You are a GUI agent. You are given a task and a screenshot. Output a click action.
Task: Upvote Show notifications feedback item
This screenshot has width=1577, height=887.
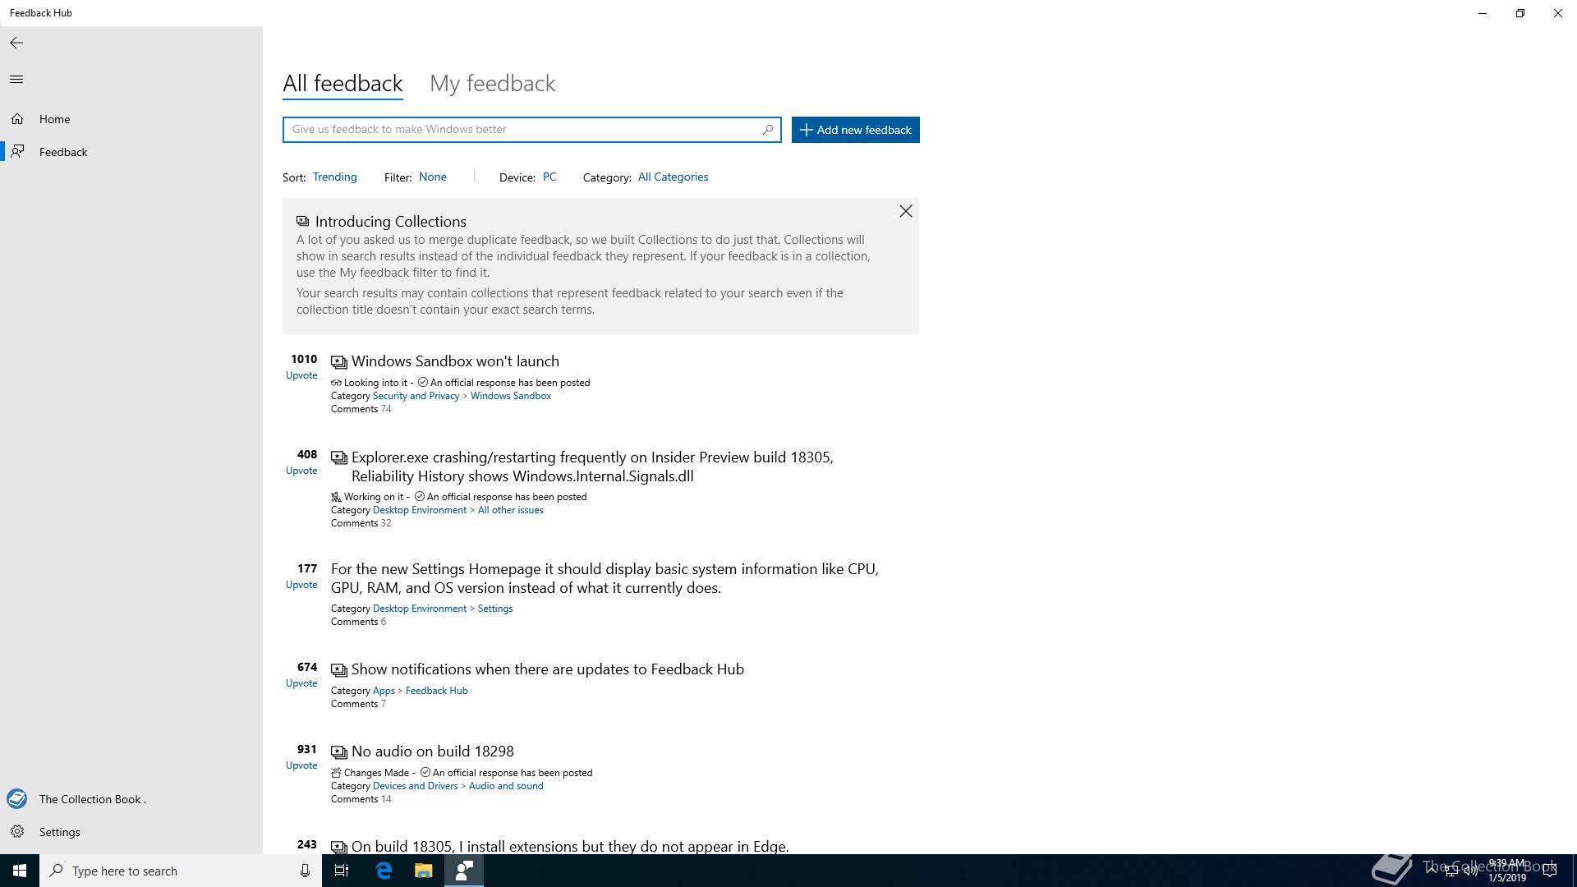point(301,683)
